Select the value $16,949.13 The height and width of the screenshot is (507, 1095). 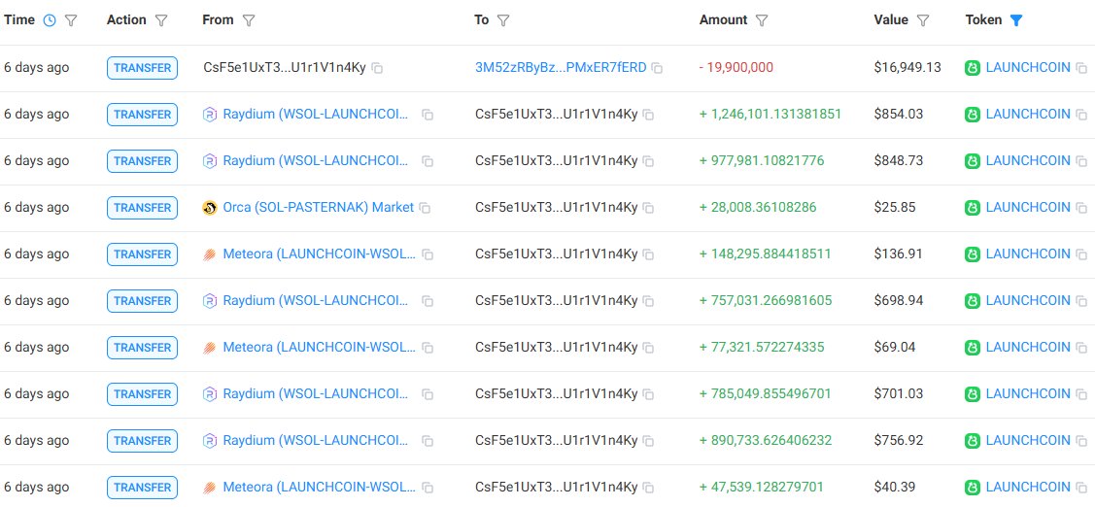(907, 68)
